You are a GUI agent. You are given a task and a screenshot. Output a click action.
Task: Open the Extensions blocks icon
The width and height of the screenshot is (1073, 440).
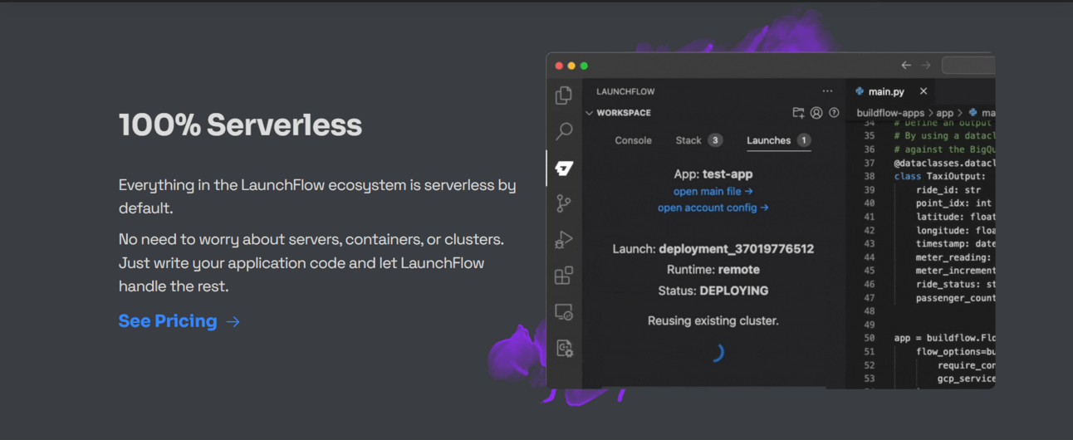[564, 276]
